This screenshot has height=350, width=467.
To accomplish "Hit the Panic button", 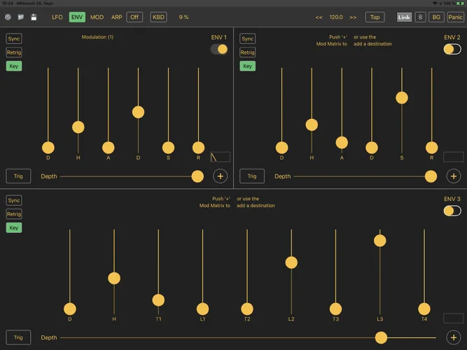I will pos(455,17).
